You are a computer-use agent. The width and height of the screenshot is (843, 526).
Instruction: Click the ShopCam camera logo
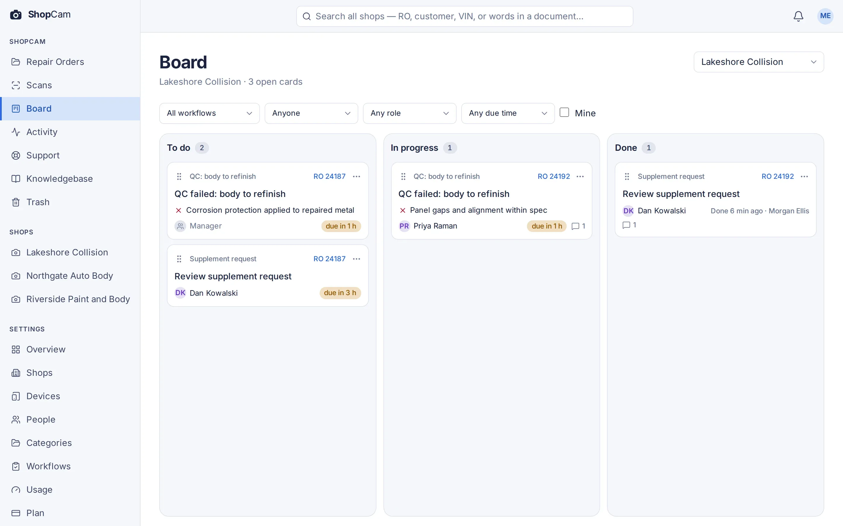pyautogui.click(x=16, y=15)
